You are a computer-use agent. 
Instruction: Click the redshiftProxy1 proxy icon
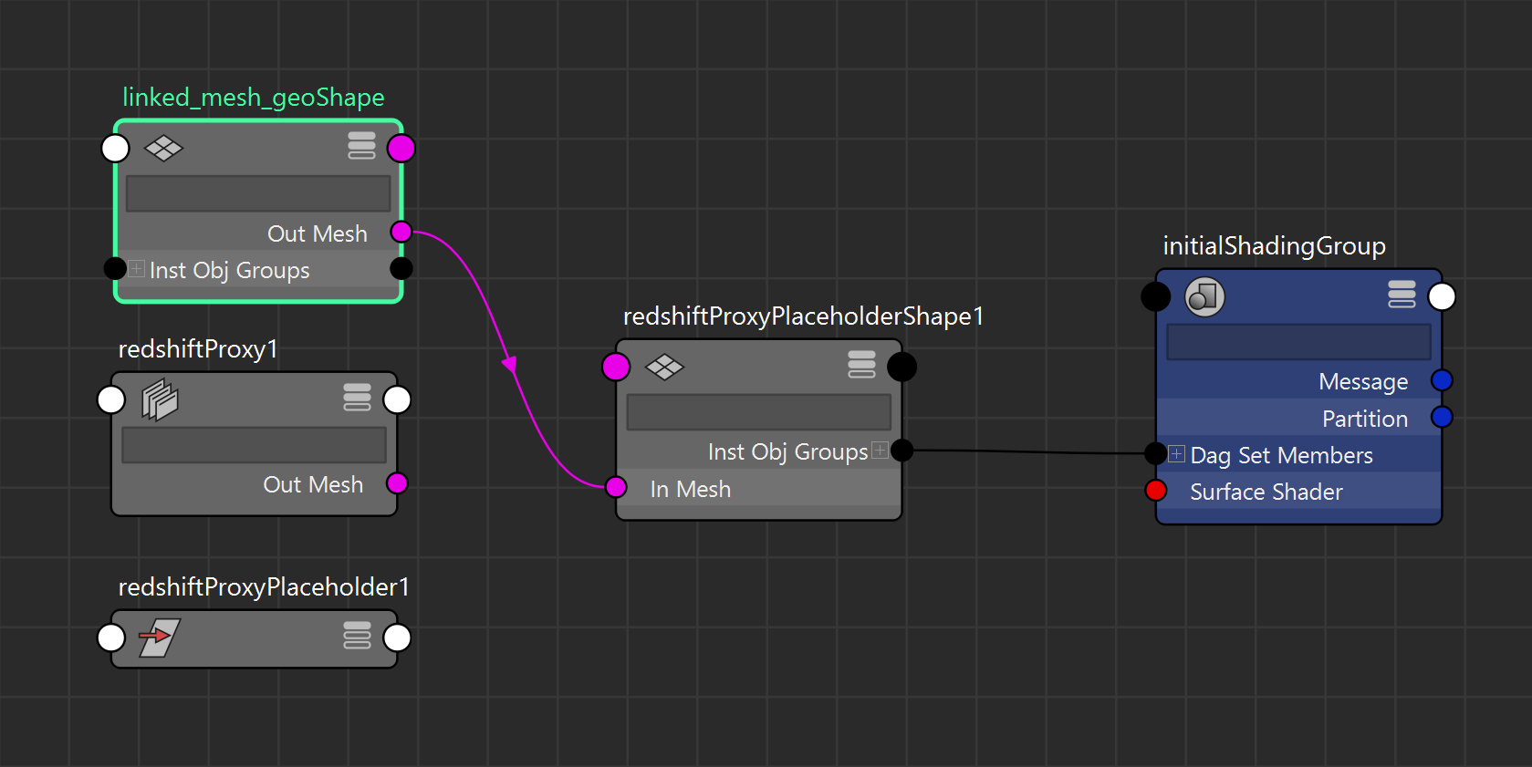tap(160, 399)
